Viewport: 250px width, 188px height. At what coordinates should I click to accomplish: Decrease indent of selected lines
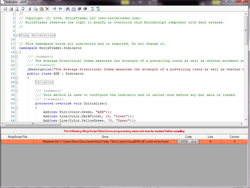[x=79, y=9]
